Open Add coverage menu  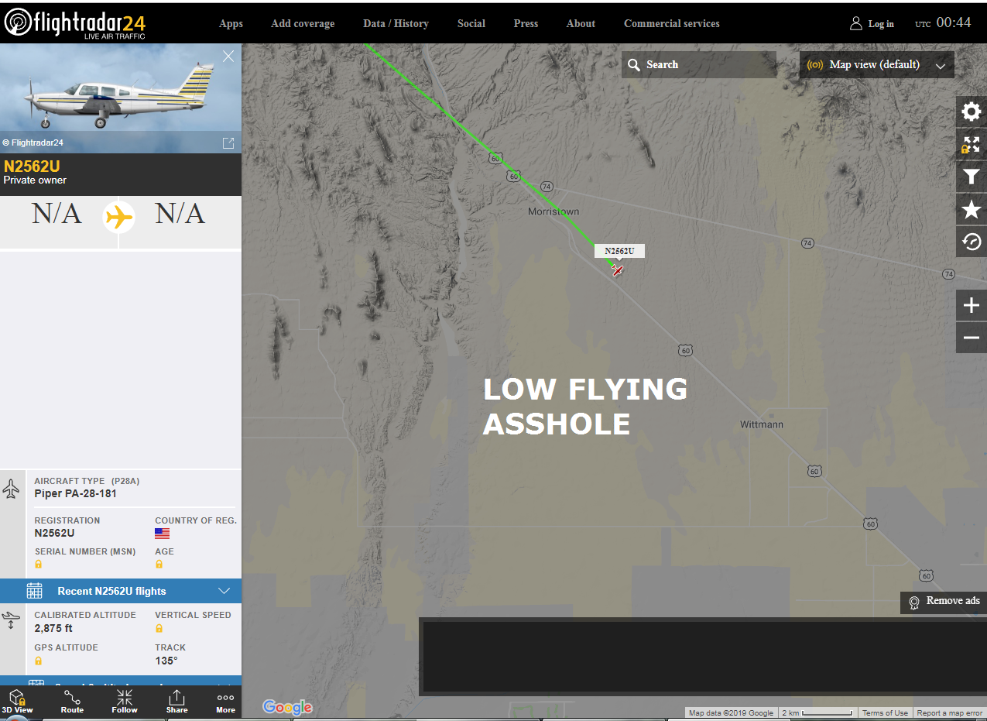(x=303, y=23)
